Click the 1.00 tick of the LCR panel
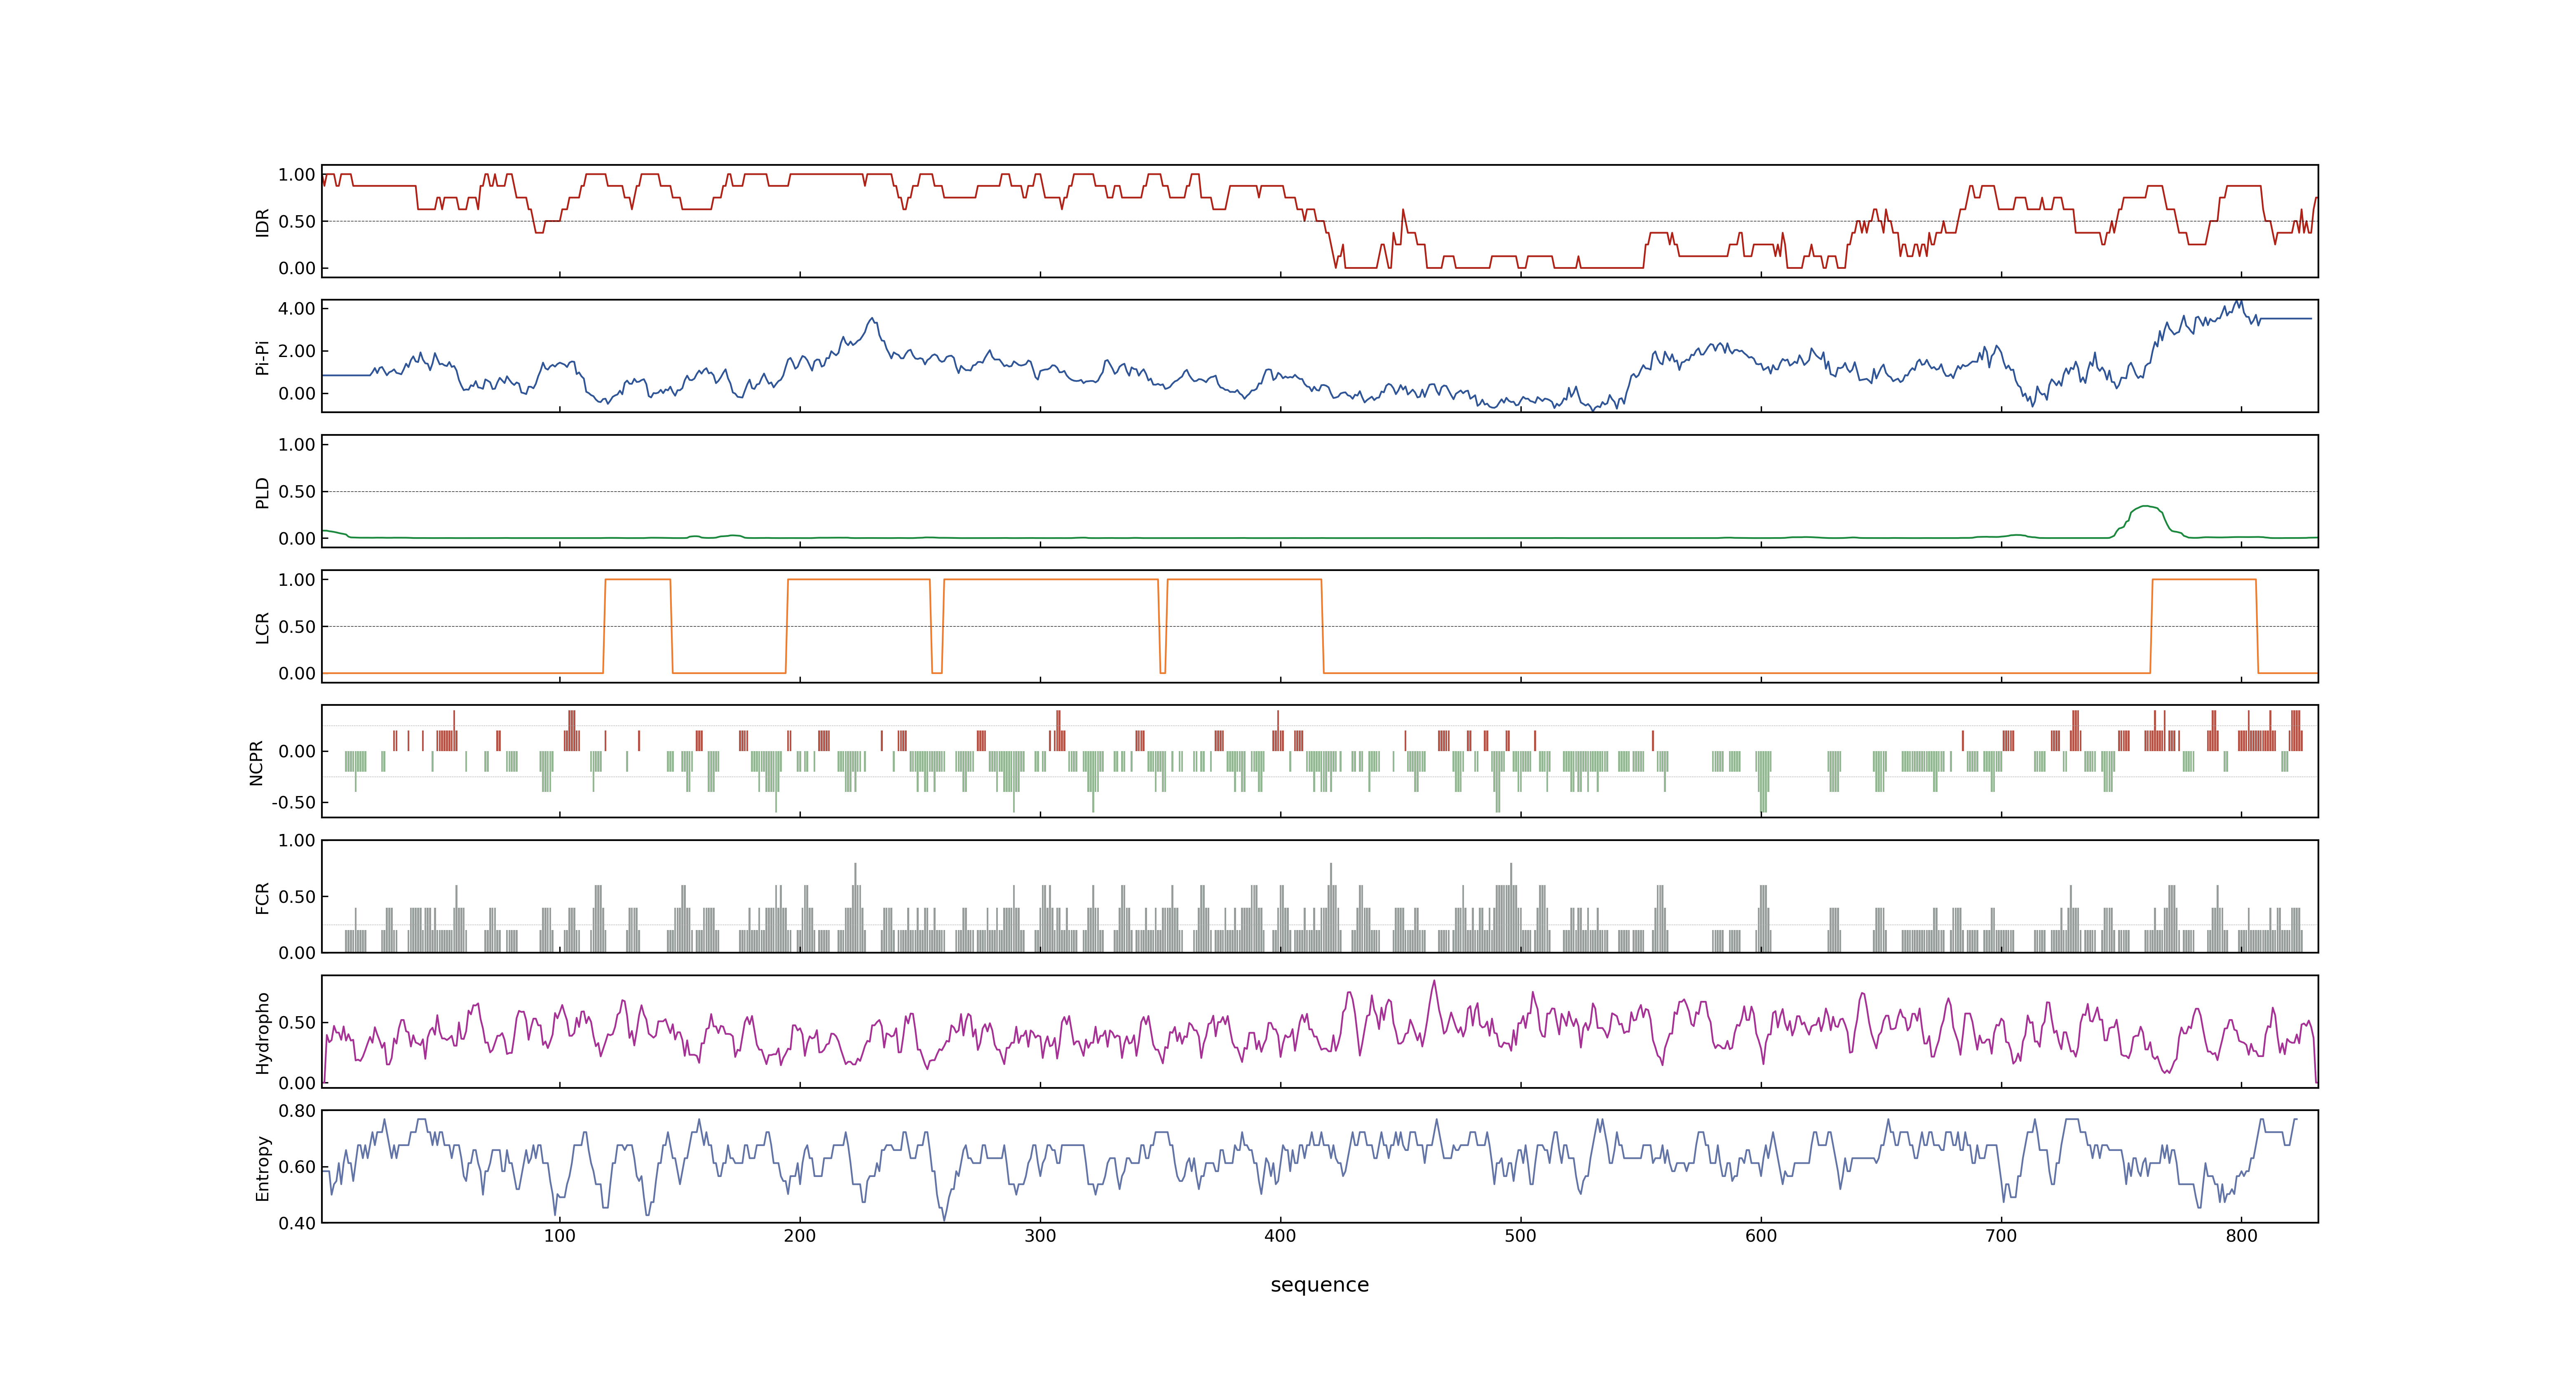 [297, 580]
